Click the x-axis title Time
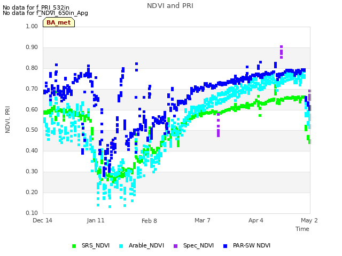Image resolution: width=342 pixels, height=256 pixels. [302, 229]
